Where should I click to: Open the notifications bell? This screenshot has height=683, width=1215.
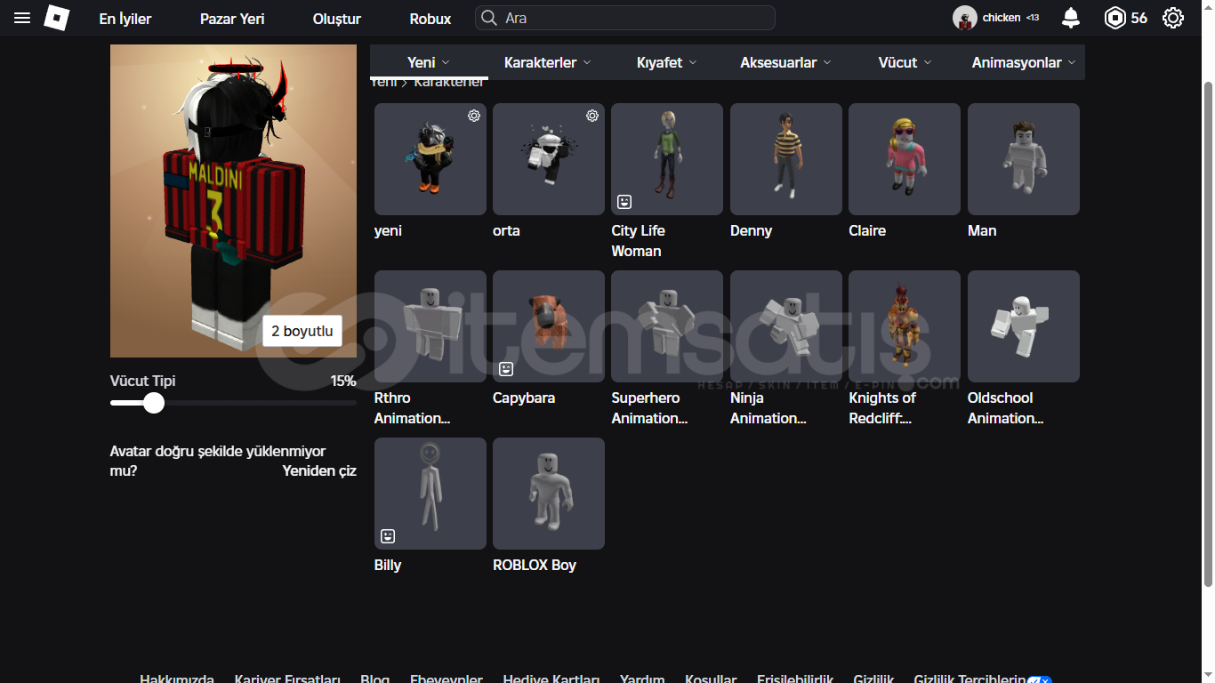click(x=1071, y=18)
